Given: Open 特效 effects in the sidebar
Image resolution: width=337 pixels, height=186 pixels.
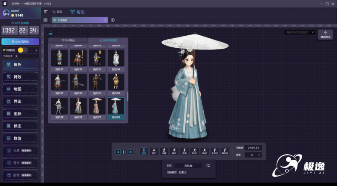Looking at the screenshot, I should [x=20, y=77].
